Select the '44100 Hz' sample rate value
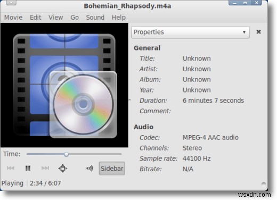The width and height of the screenshot is (277, 200). tap(197, 159)
